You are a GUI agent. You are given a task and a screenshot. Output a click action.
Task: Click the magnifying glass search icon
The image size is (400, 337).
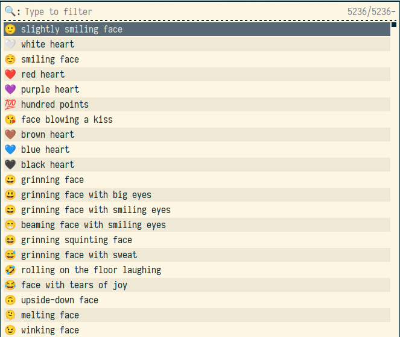click(x=10, y=11)
